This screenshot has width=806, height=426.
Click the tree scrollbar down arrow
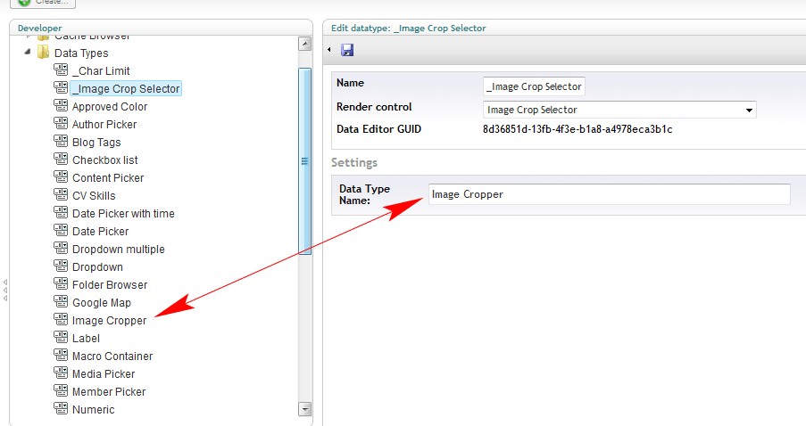[305, 409]
